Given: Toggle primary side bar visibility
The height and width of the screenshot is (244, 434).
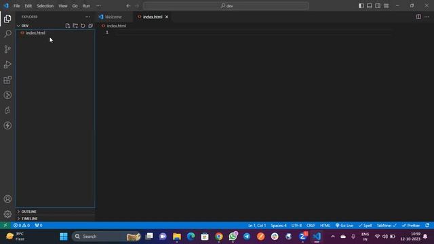Looking at the screenshot, I should pos(361,6).
